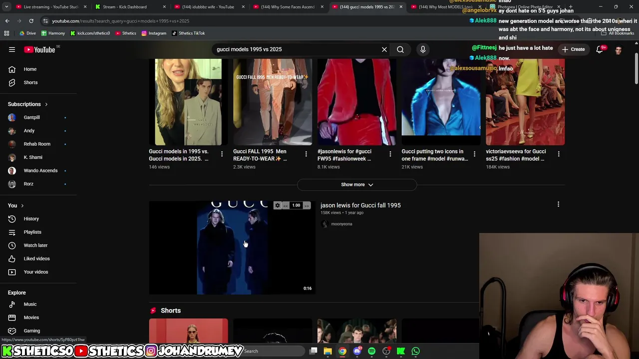Screen dimensions: 639x359
Task: Expand the Subscriptions section
Action: [x=28, y=104]
